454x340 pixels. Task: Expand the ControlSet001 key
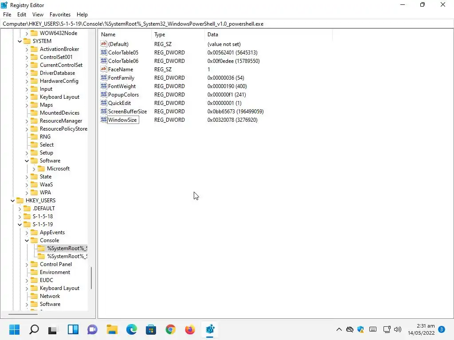pos(27,57)
